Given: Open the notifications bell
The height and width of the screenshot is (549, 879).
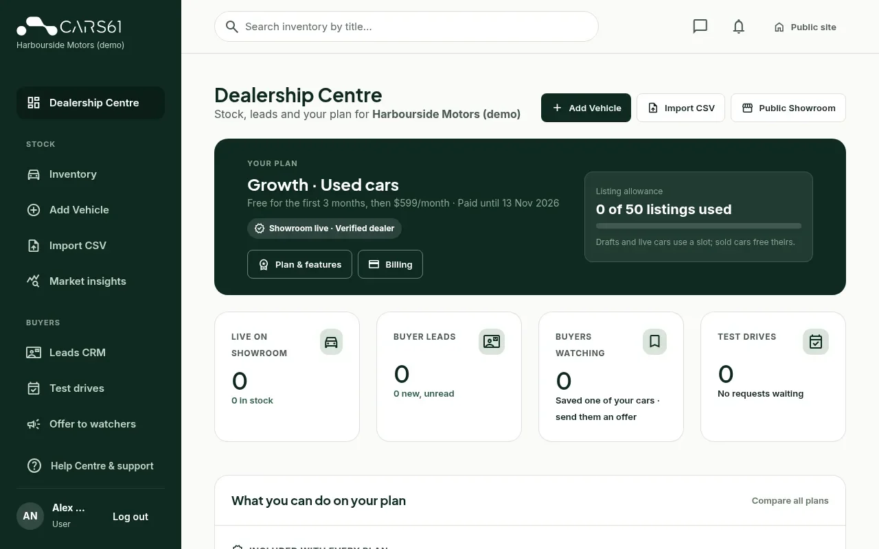Looking at the screenshot, I should [x=738, y=27].
